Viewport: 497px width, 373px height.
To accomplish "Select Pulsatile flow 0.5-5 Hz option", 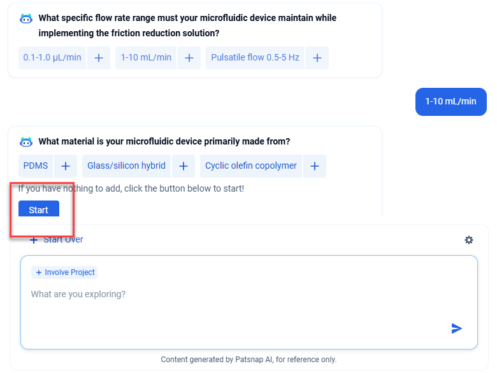I will coord(255,58).
